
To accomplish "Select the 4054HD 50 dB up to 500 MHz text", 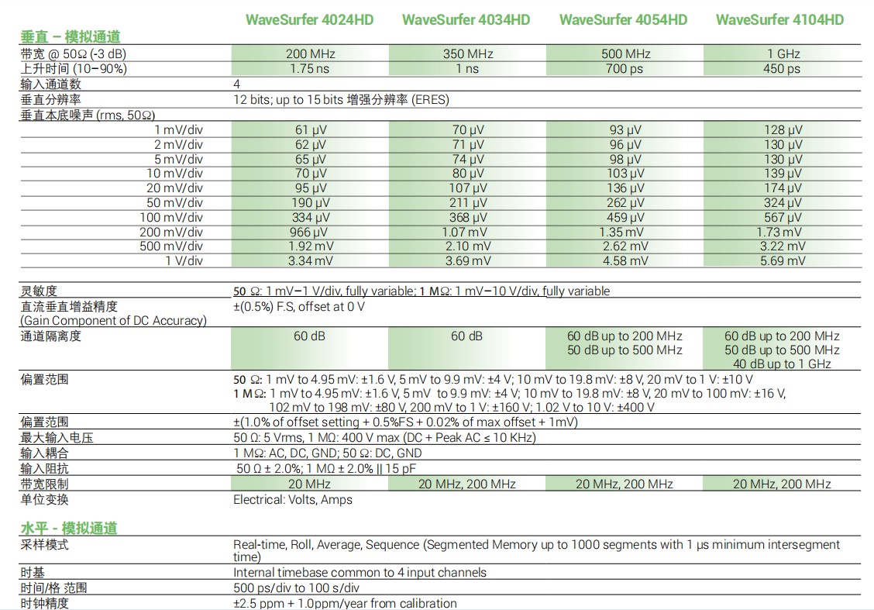I will pyautogui.click(x=625, y=350).
